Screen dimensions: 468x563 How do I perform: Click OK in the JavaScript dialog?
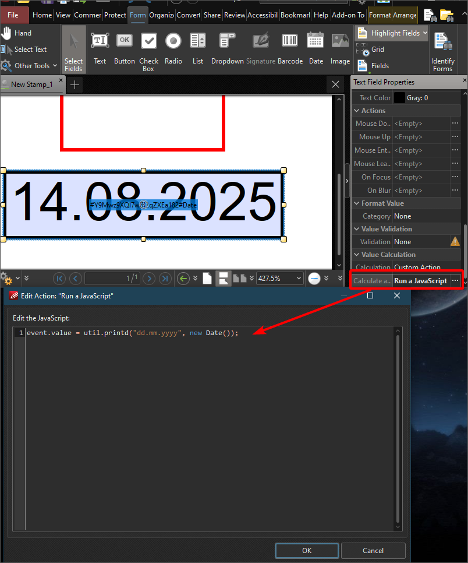tap(307, 551)
